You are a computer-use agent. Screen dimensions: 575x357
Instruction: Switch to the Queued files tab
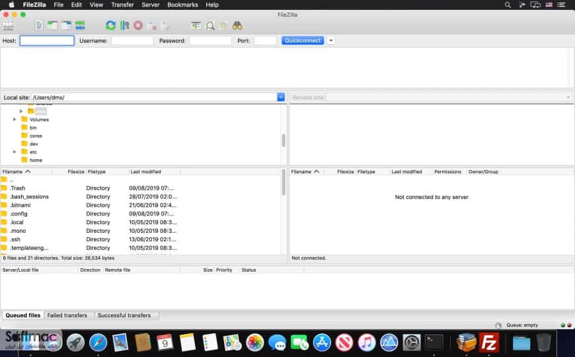coord(23,315)
